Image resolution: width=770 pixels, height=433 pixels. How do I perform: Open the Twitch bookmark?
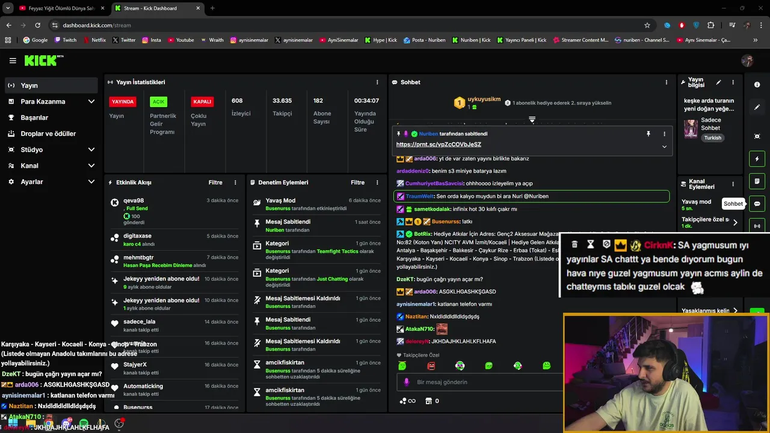pyautogui.click(x=66, y=40)
